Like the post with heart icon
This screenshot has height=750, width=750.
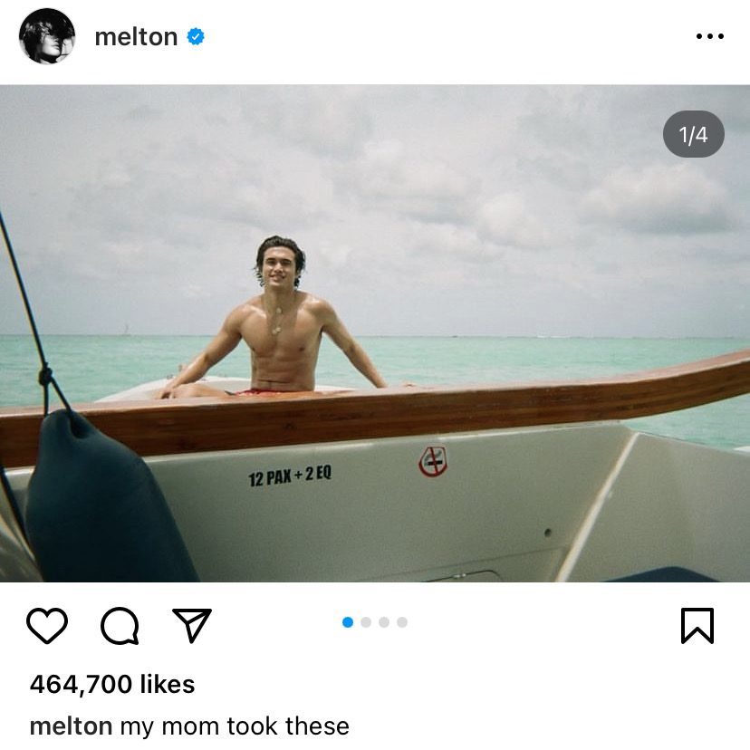[47, 625]
